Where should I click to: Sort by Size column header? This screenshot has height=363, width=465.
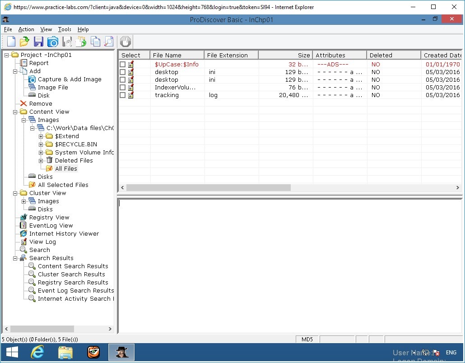286,55
